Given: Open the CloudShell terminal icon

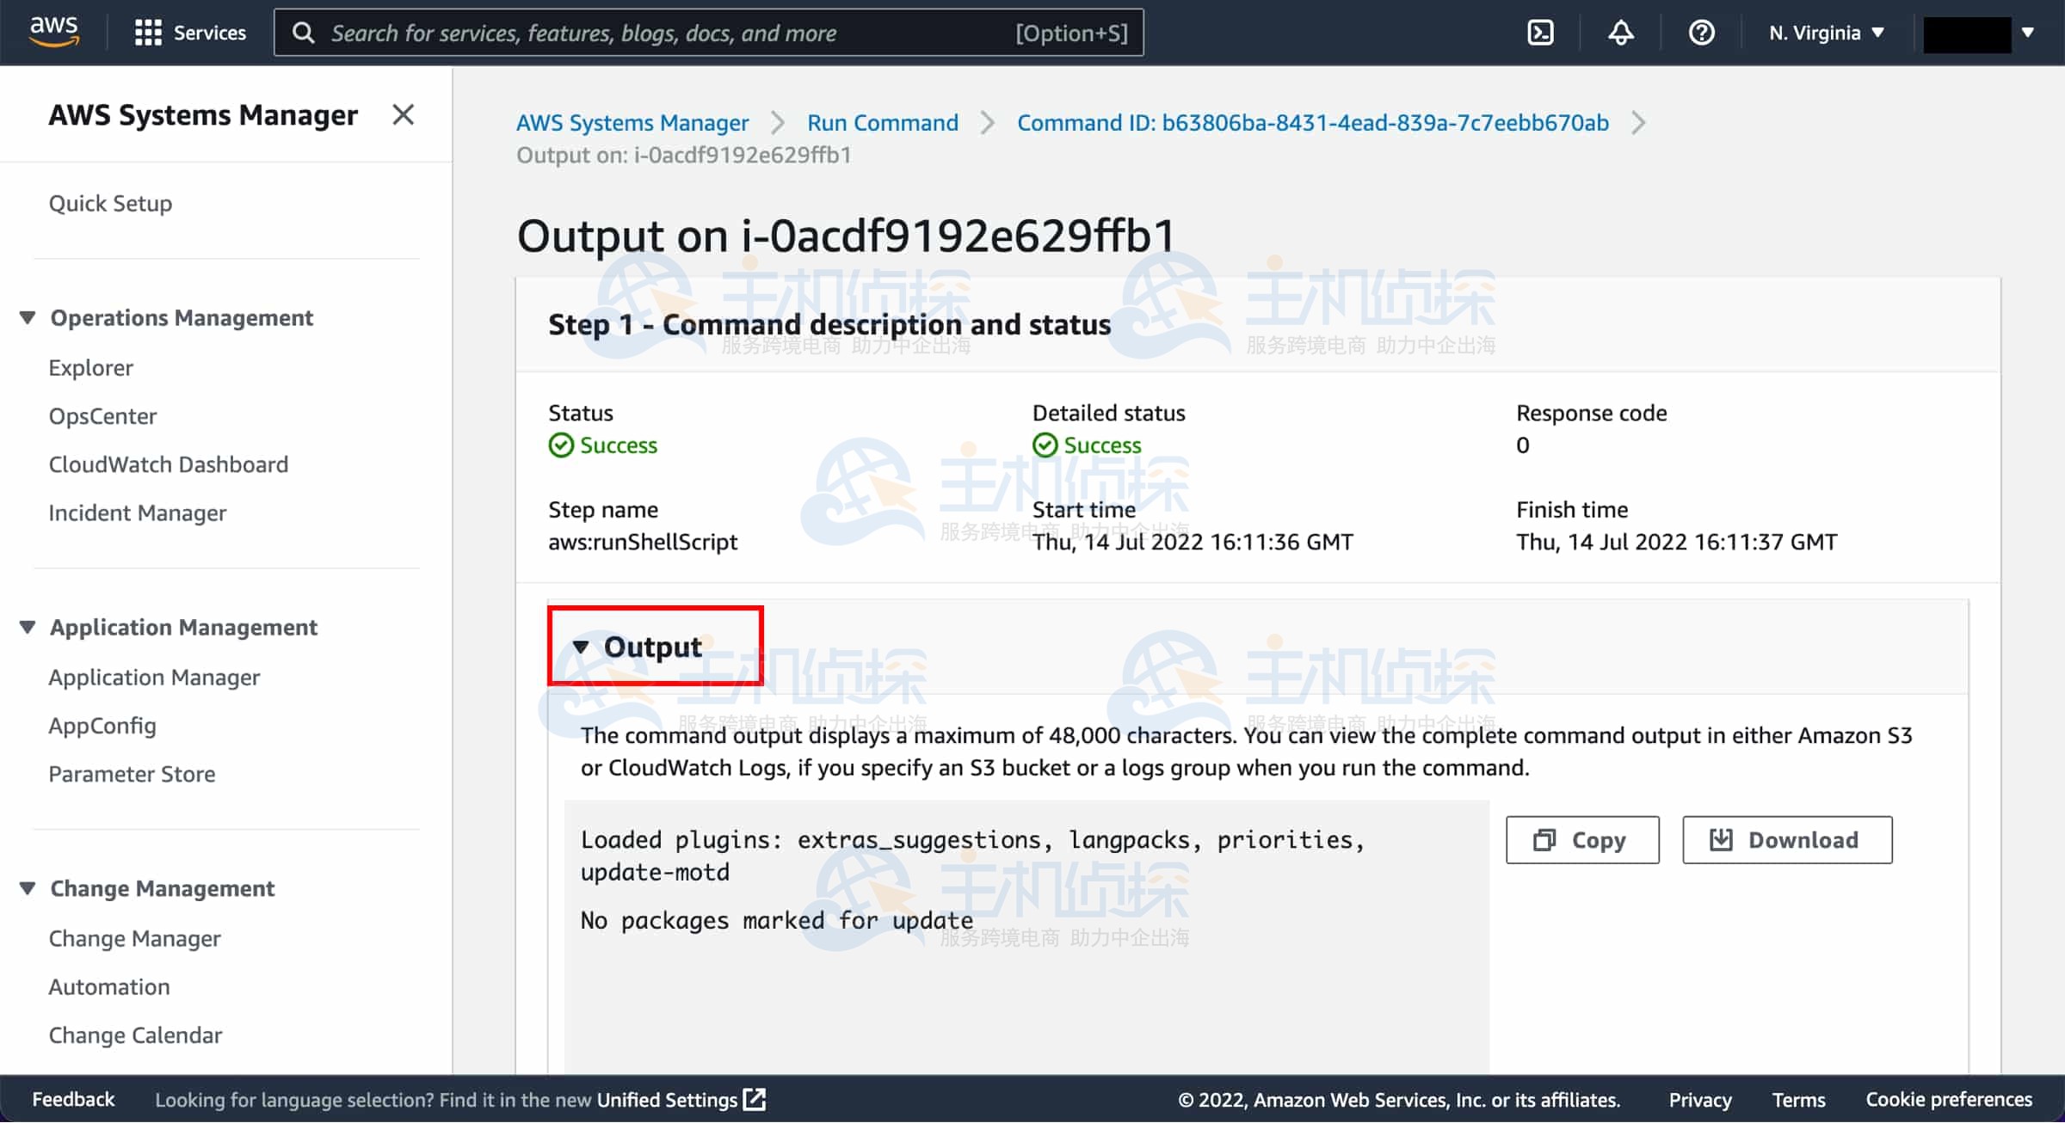Looking at the screenshot, I should 1539,33.
